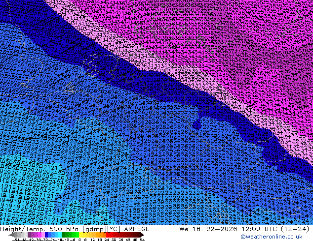Click the yellow color in legend scale
The image size is (313, 241).
click(81, 235)
